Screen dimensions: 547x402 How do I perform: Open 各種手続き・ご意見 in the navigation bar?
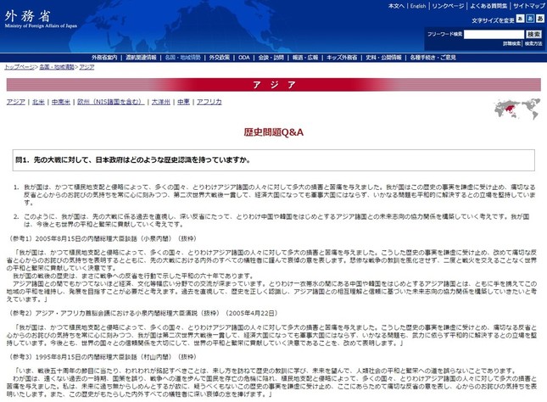(433, 58)
